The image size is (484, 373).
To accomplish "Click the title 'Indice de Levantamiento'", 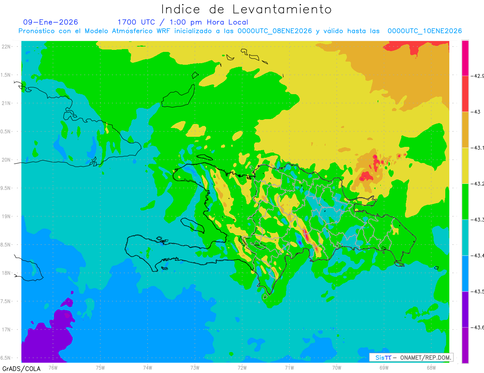I will click(x=246, y=9).
